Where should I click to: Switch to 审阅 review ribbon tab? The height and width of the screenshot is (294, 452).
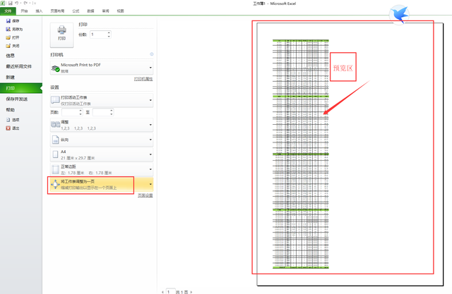coord(105,11)
